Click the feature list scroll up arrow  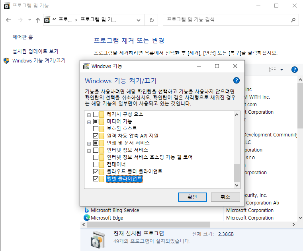click(237, 115)
